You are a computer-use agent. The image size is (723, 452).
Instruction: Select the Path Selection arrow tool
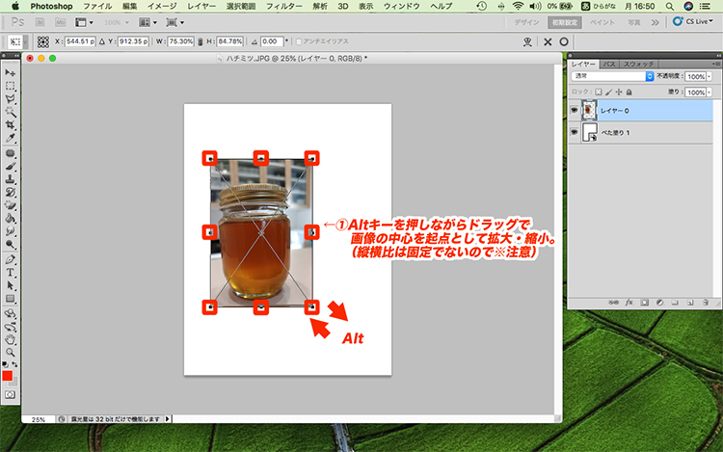(11, 285)
